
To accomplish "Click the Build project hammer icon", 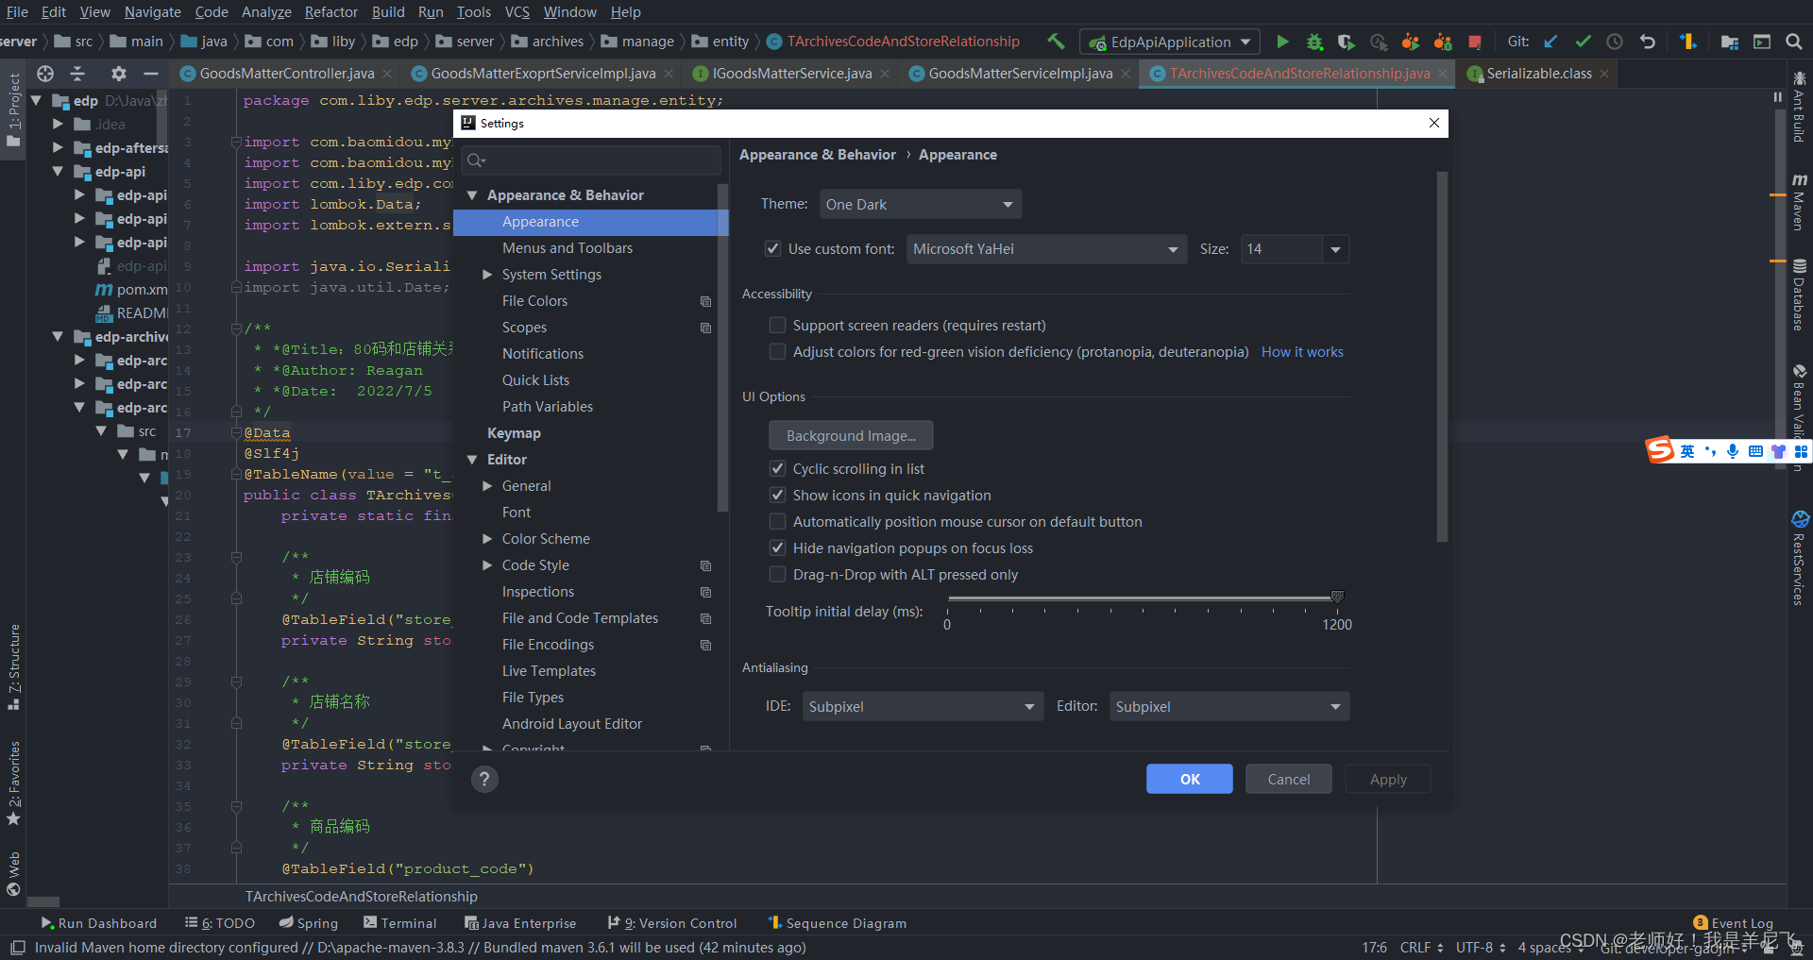I will click(x=1056, y=42).
